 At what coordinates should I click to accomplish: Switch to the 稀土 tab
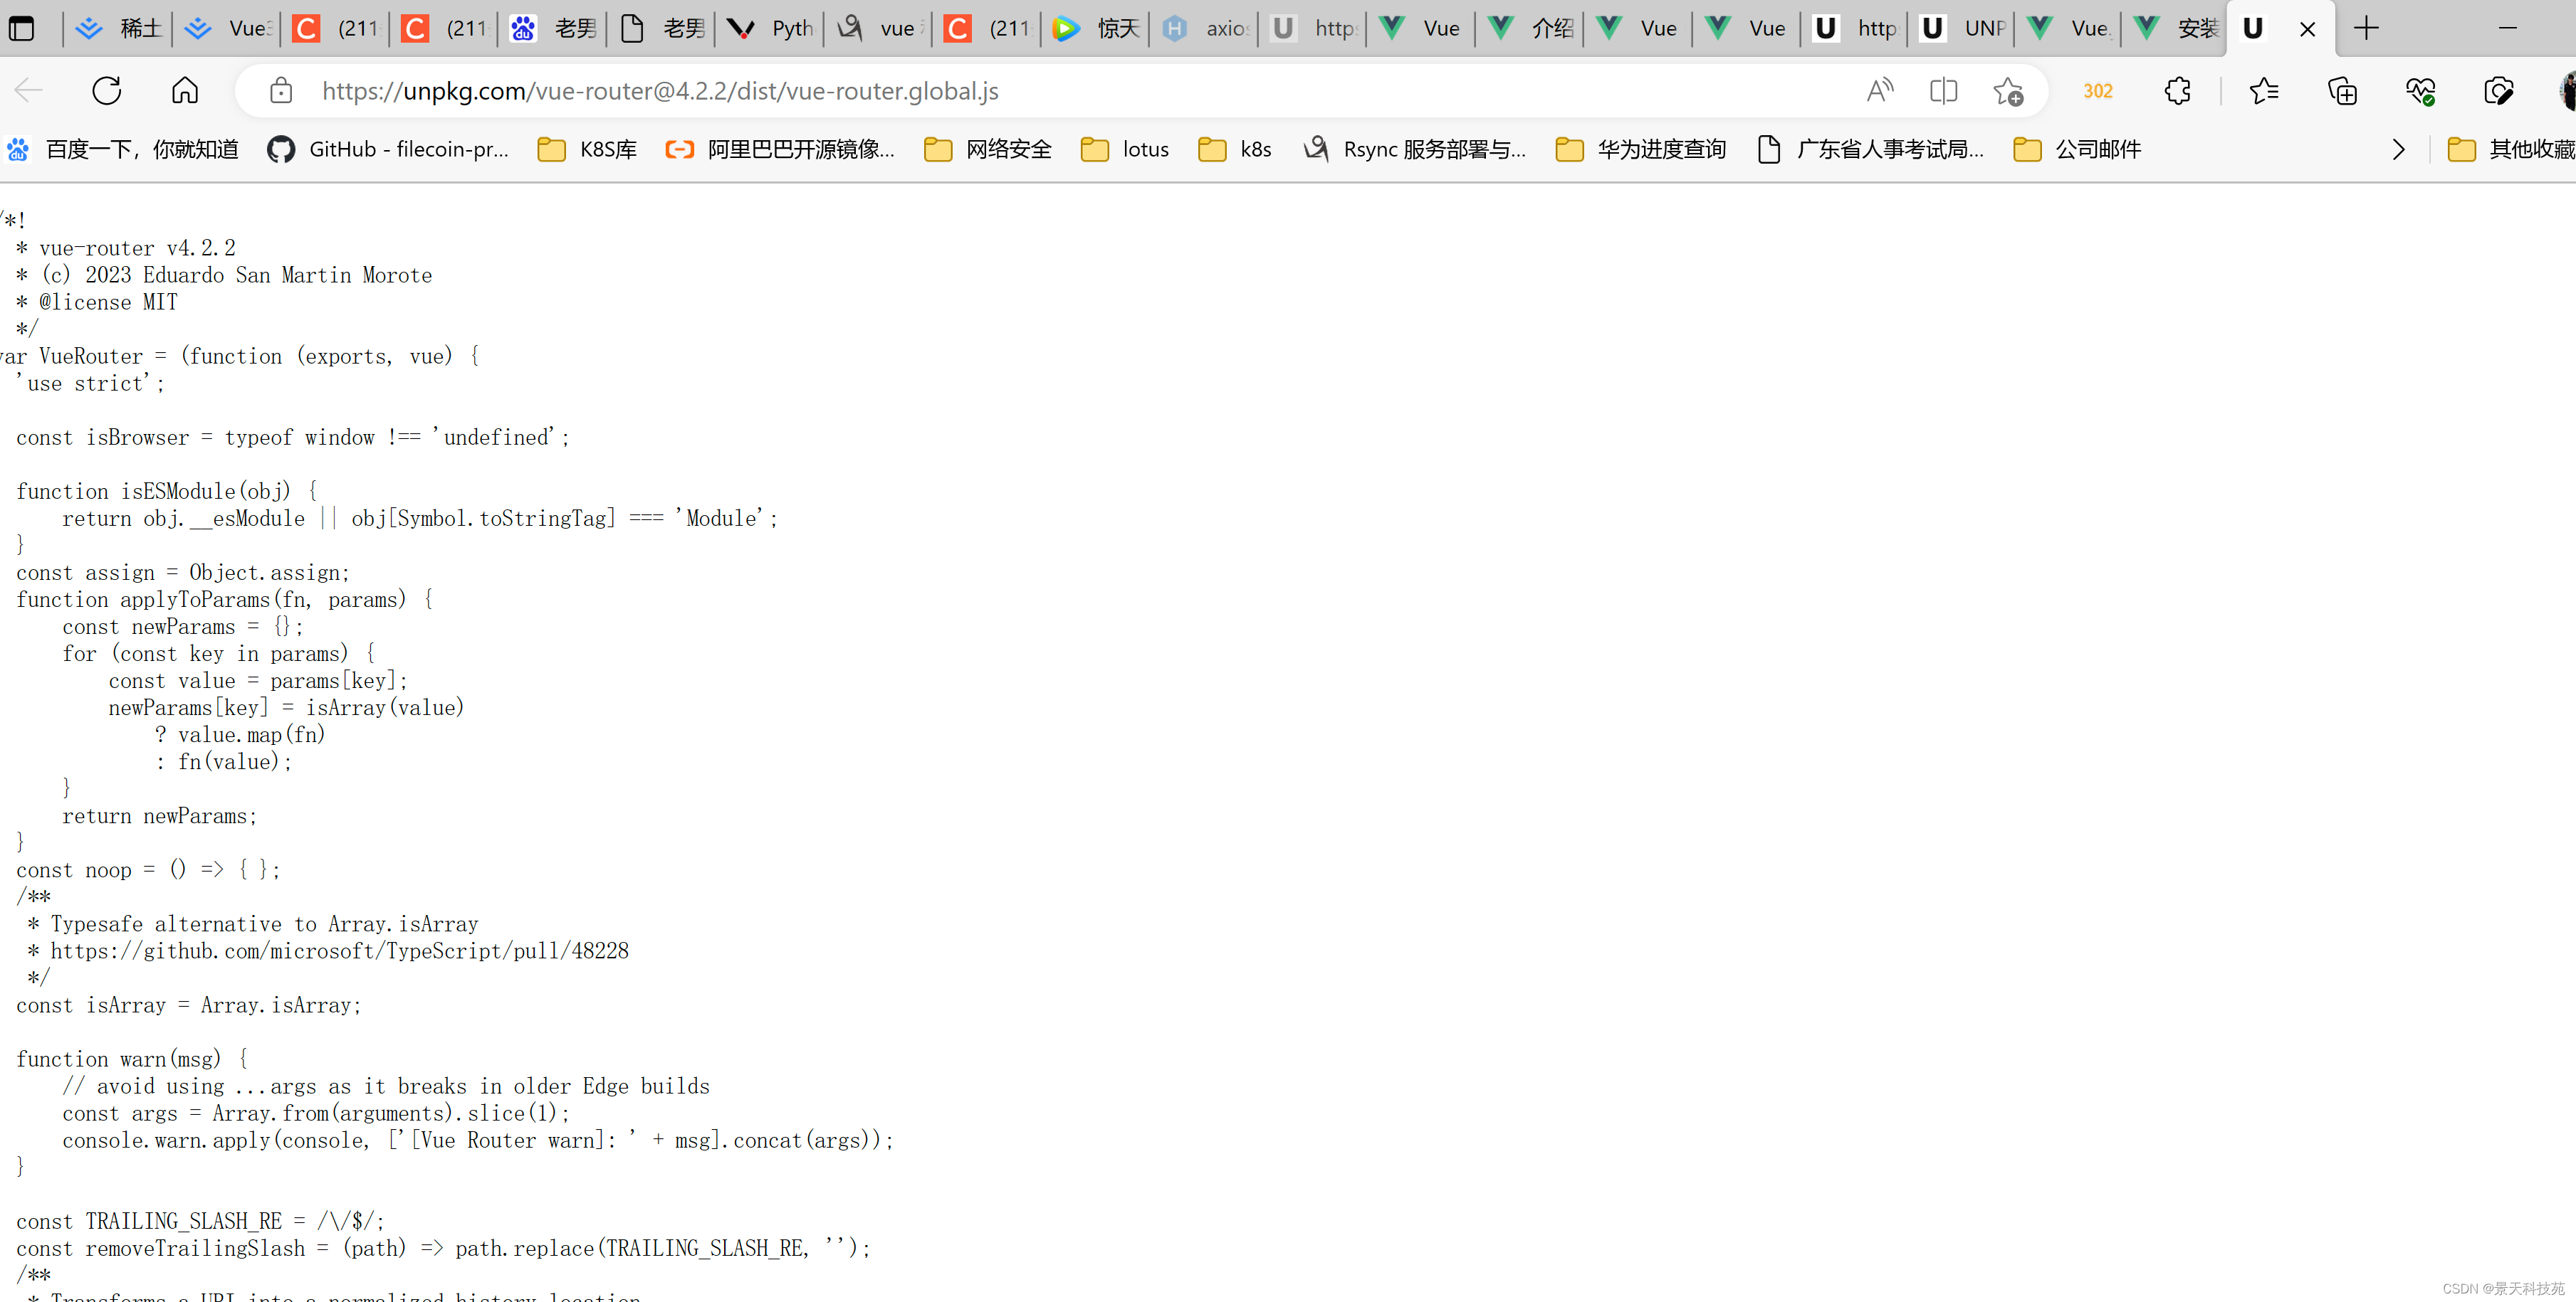coord(118,28)
